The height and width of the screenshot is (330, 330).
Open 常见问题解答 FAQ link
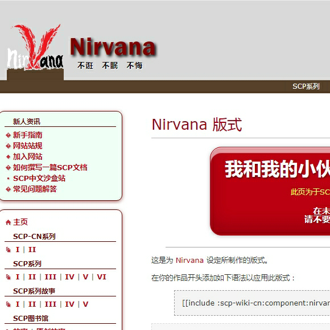(x=35, y=189)
